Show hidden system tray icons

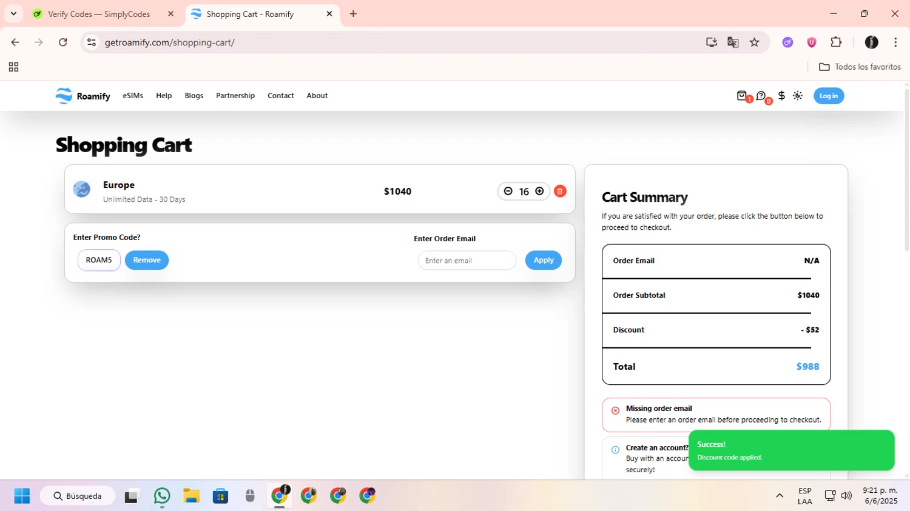(x=780, y=496)
